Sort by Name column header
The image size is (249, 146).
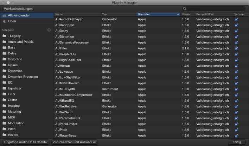click(77, 14)
